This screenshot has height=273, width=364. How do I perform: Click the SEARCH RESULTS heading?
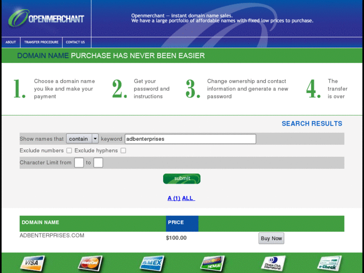pos(312,123)
